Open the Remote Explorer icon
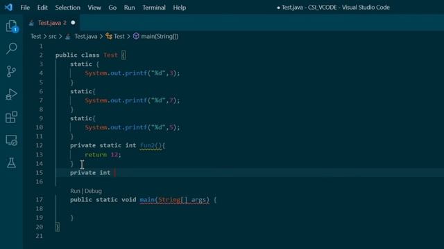This screenshot has height=249, width=444. tap(11, 140)
